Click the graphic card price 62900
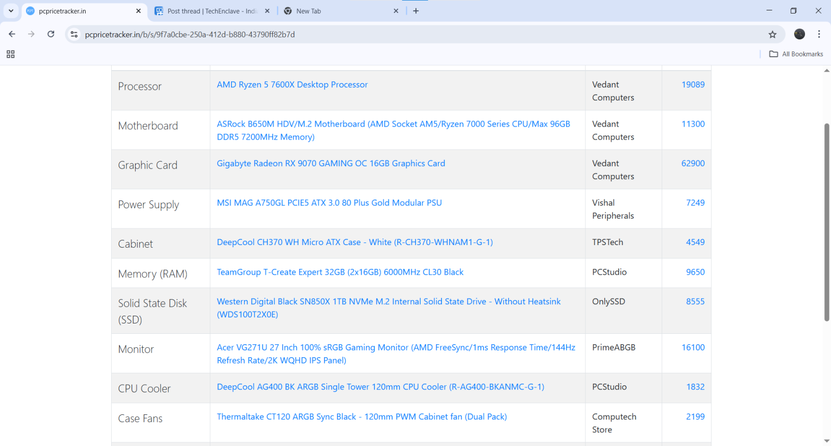The width and height of the screenshot is (831, 446). (x=693, y=164)
